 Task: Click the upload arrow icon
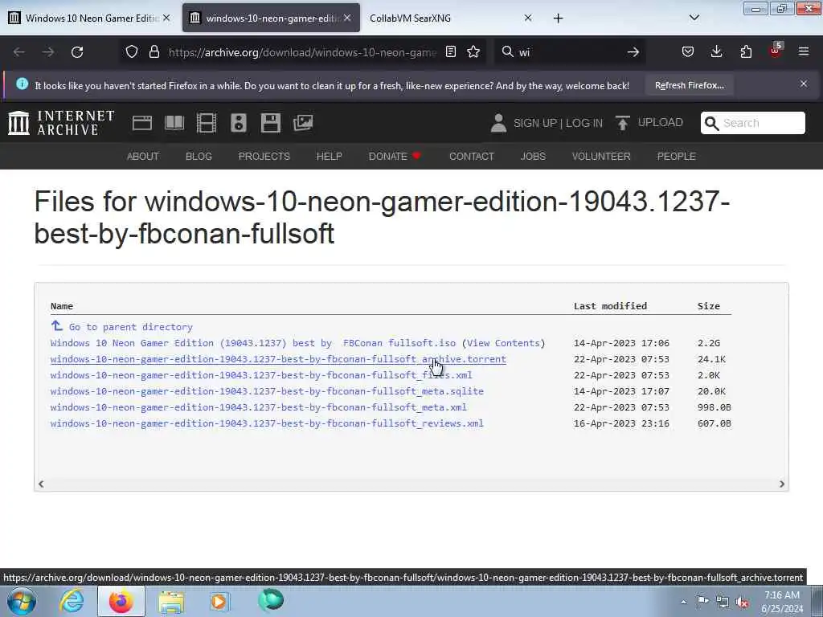pos(623,123)
